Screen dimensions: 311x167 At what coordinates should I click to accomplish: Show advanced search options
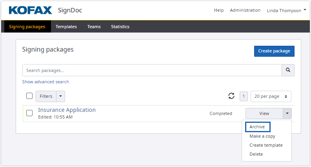[45, 82]
